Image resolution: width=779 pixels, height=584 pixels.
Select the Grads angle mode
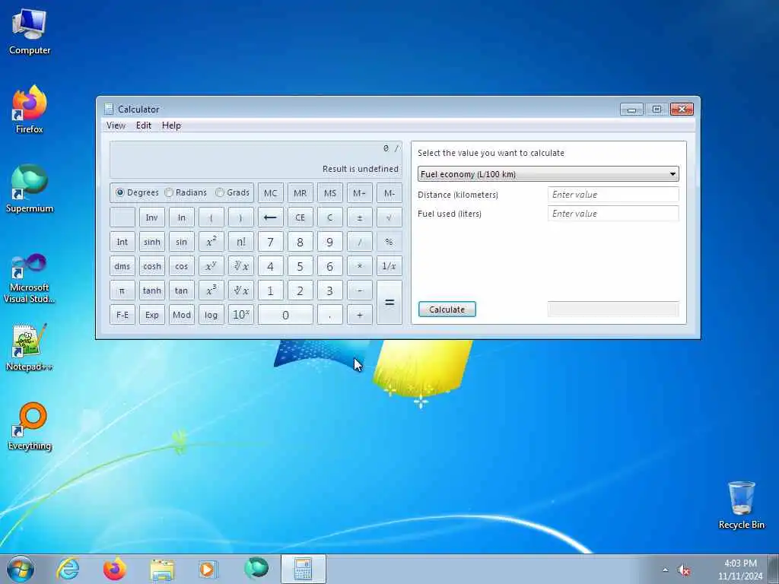232,192
